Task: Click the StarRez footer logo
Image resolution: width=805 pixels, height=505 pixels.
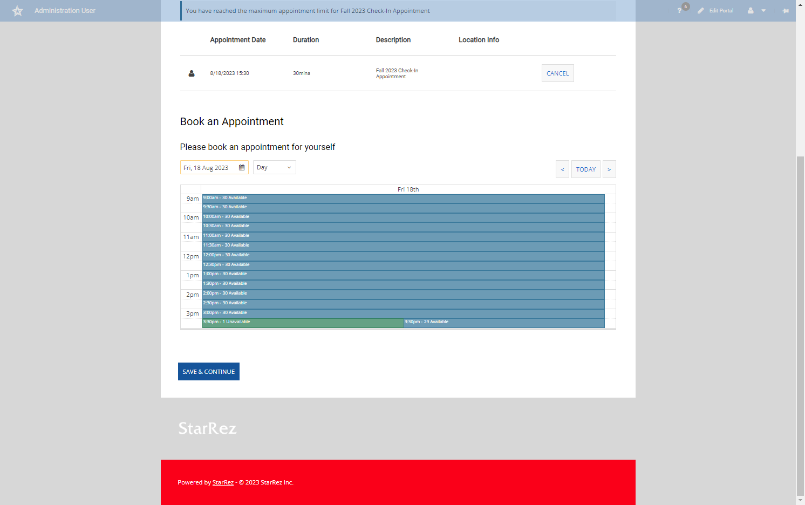Action: (x=207, y=428)
